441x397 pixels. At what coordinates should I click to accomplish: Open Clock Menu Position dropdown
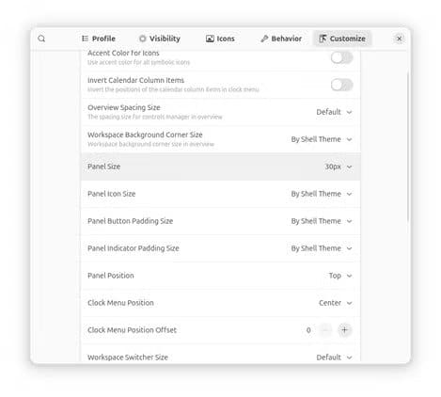(x=336, y=303)
